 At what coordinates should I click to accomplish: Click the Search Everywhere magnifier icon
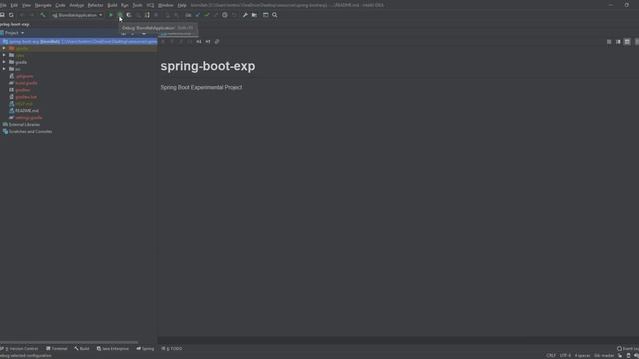[x=275, y=15]
